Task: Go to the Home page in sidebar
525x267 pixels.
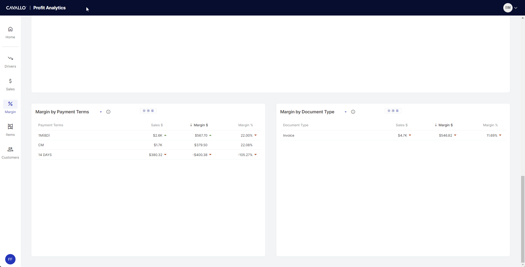Action: 10,33
